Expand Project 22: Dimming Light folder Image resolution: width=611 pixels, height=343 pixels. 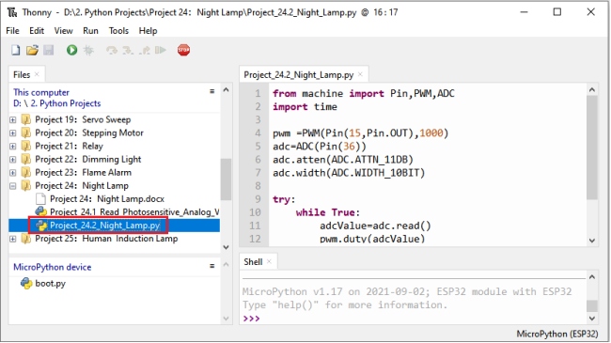click(x=13, y=160)
